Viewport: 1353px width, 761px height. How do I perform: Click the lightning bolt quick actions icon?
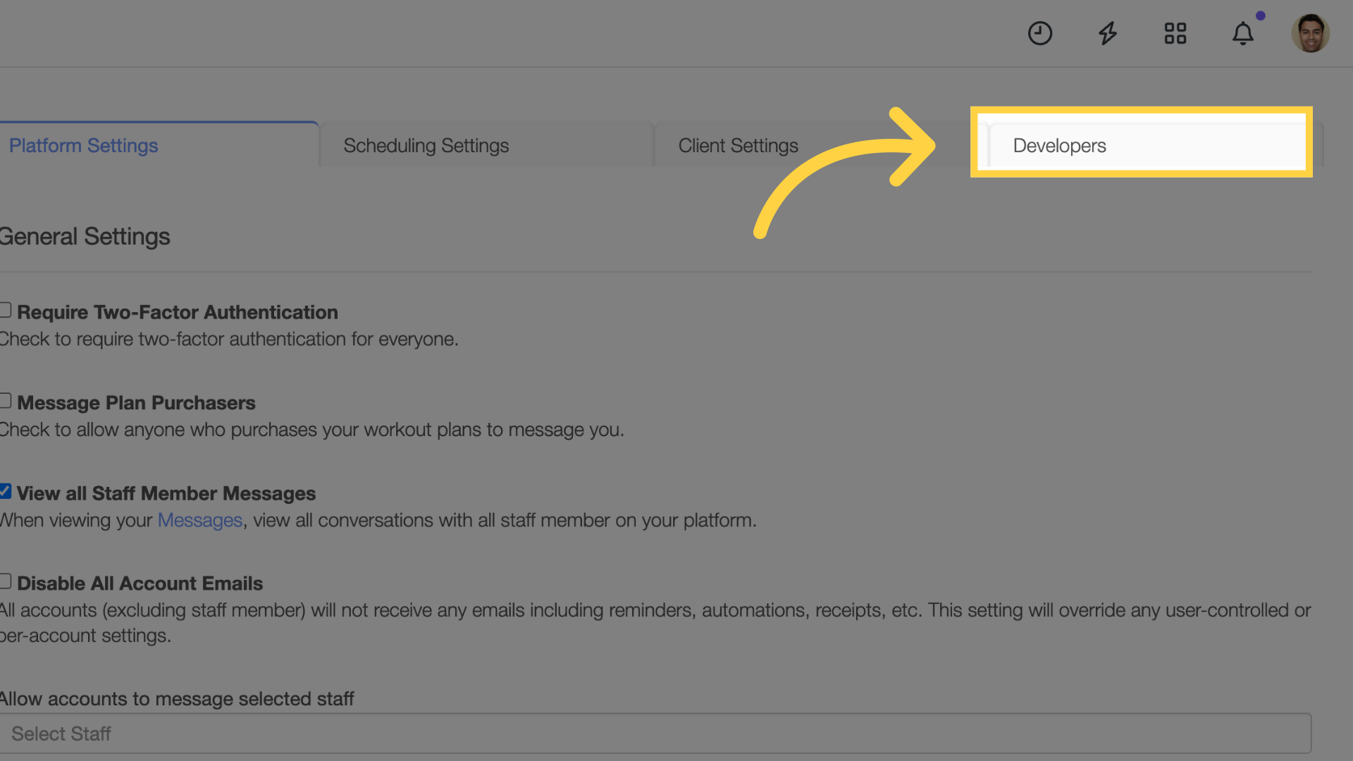(1108, 33)
